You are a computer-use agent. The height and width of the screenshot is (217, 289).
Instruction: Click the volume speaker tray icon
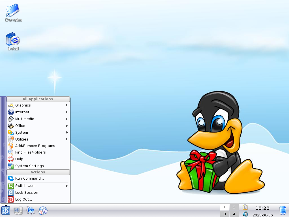[x=245, y=214]
